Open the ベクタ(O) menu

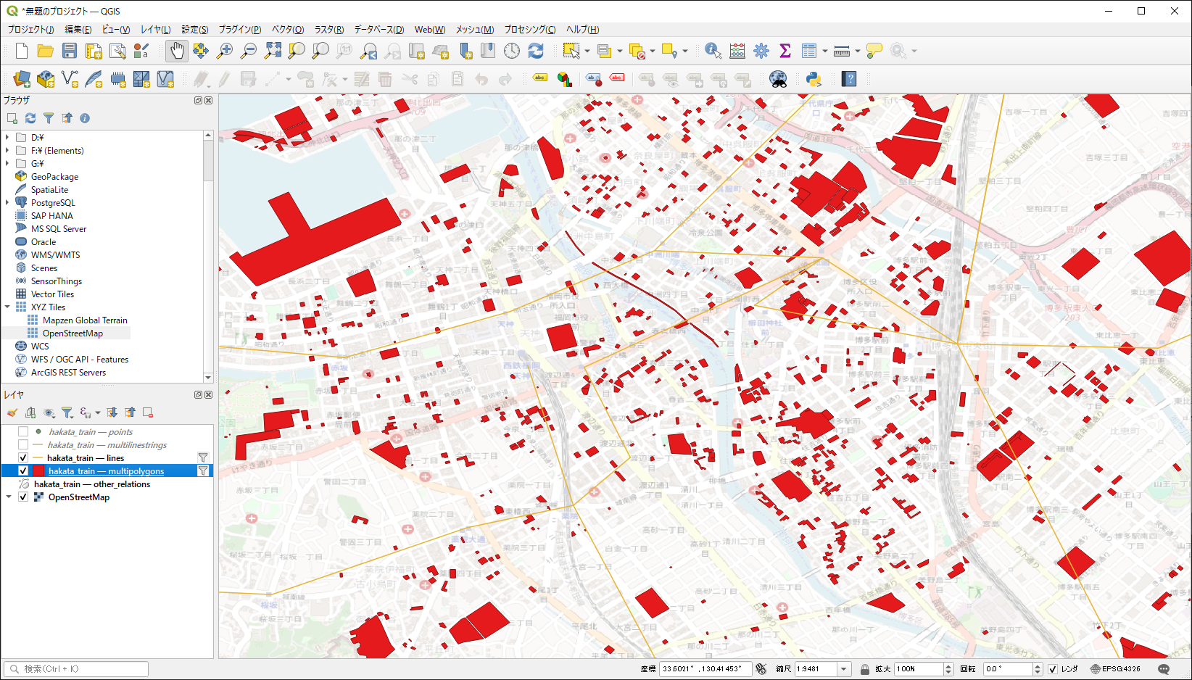[287, 30]
